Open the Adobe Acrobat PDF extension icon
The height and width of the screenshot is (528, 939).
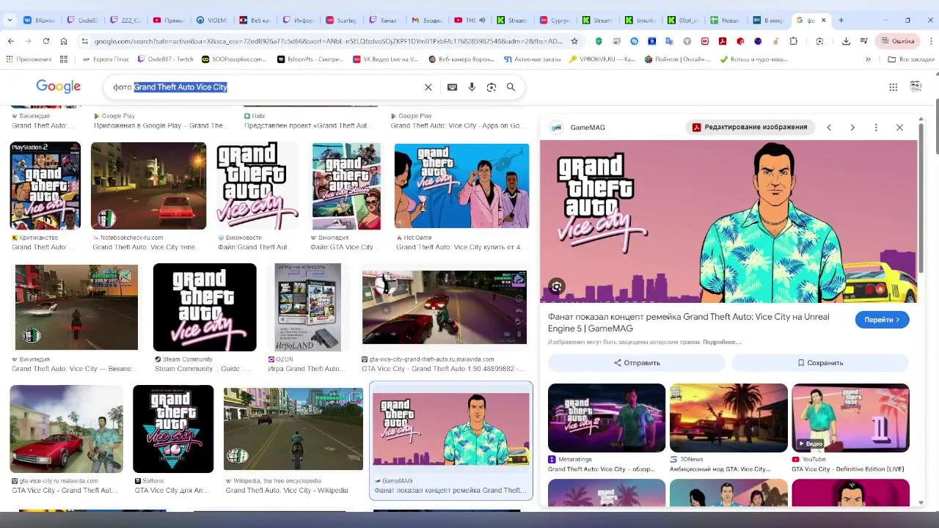(723, 41)
